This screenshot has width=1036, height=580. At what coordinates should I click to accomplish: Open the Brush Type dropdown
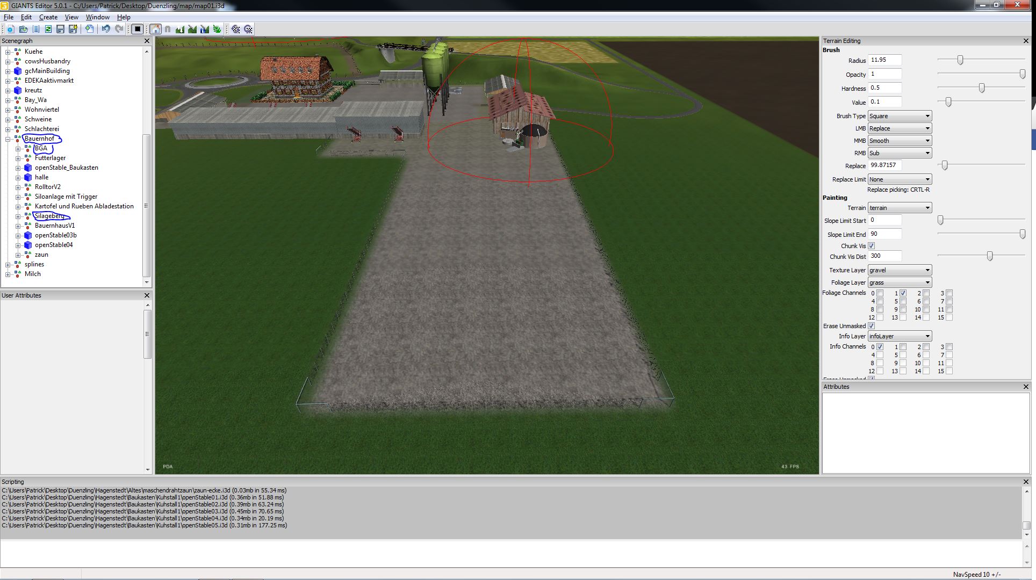(x=900, y=116)
